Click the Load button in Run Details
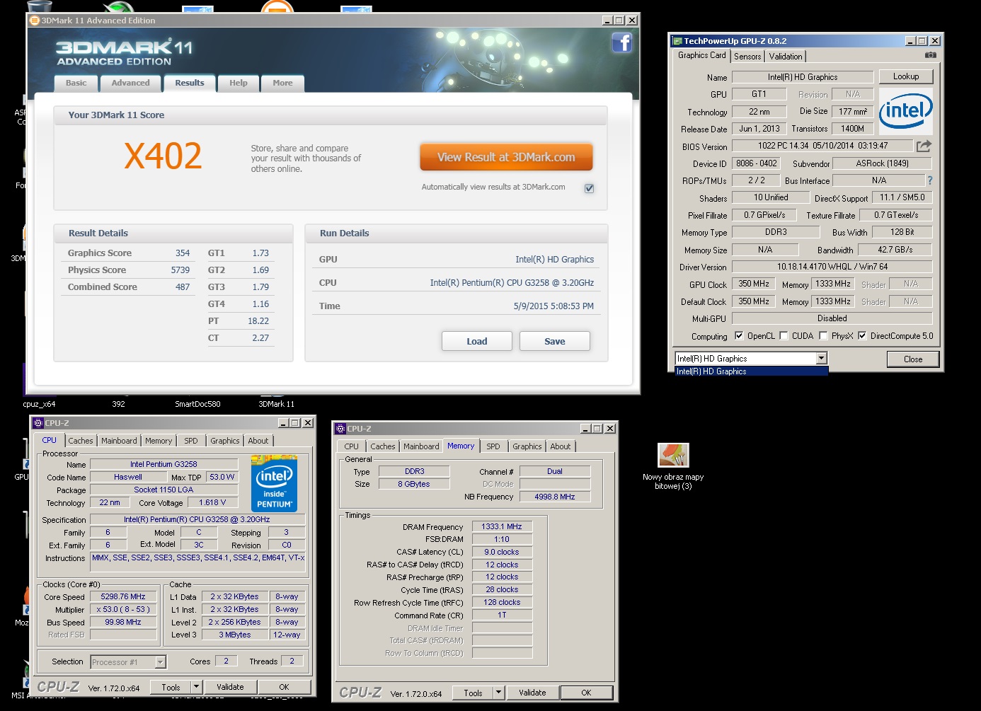The image size is (981, 711). coord(477,341)
